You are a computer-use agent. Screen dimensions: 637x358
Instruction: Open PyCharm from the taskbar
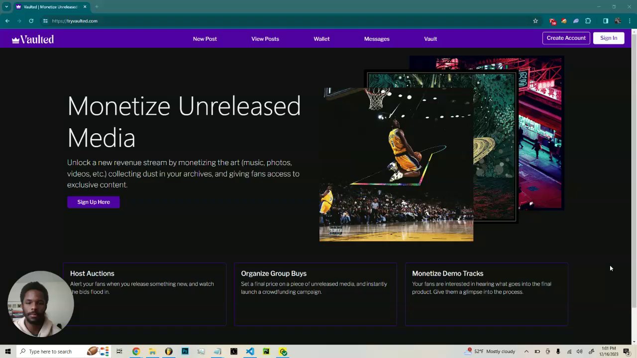coord(266,352)
